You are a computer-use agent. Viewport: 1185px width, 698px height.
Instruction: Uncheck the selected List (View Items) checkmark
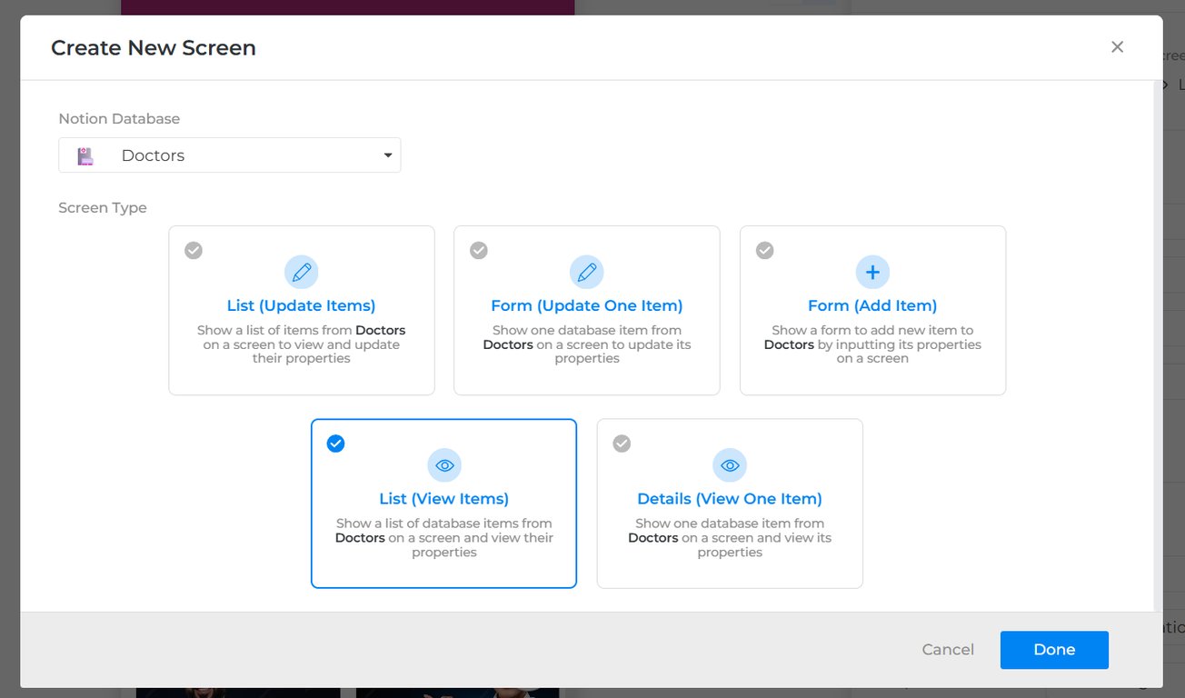coord(336,444)
